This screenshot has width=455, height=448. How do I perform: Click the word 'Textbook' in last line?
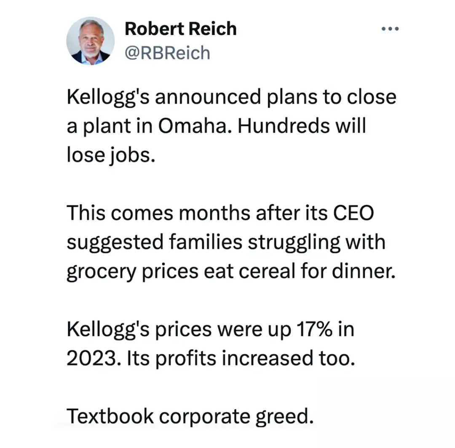point(110,416)
